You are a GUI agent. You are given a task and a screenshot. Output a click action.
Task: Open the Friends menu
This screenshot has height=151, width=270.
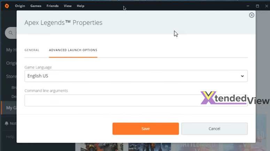(53, 6)
